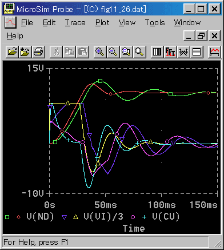Click the green square marker at the curve peak
This screenshot has height=250, width=224.
click(101, 81)
